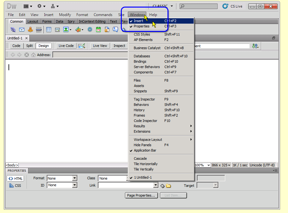Open the Site network icon menu

(55, 6)
